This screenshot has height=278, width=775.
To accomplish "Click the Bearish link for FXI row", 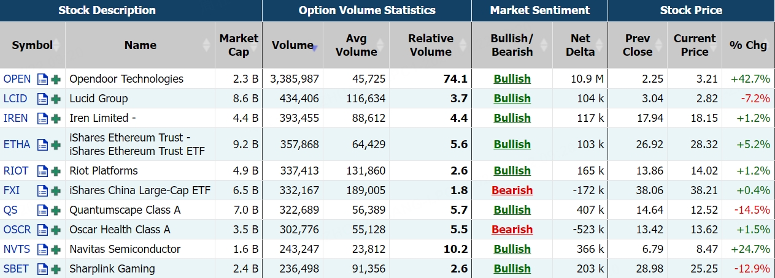I will [x=512, y=190].
